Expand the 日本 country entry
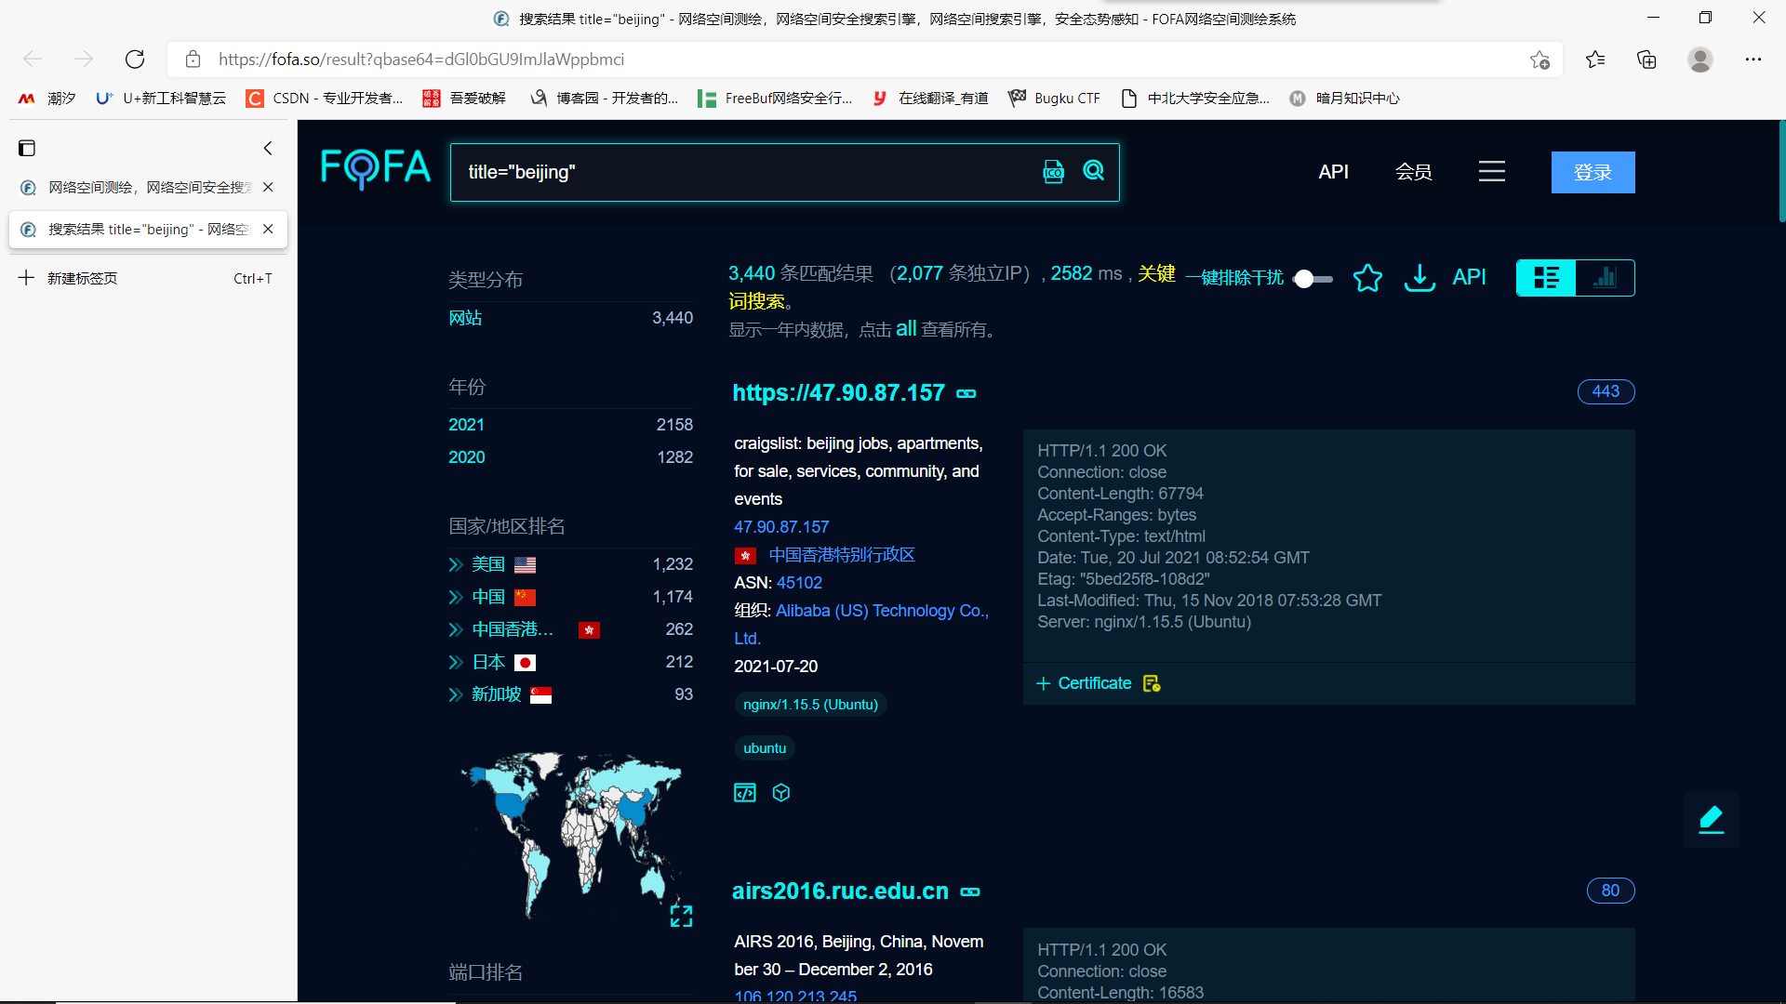 (455, 663)
